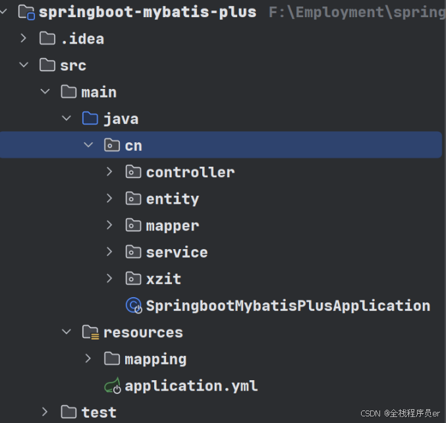Expand the entity package

[x=109, y=198]
